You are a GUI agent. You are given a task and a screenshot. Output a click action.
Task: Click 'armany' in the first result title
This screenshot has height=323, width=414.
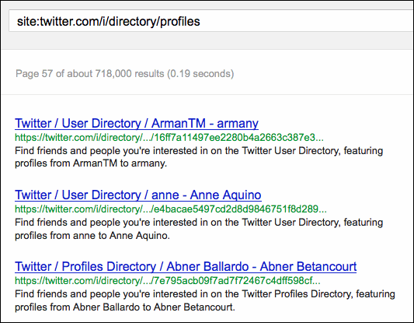pyautogui.click(x=238, y=123)
